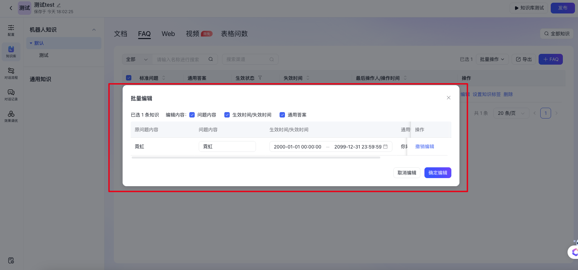578x270 pixels.
Task: Uncheck the 通用答案 checkbox
Action: [x=282, y=115]
